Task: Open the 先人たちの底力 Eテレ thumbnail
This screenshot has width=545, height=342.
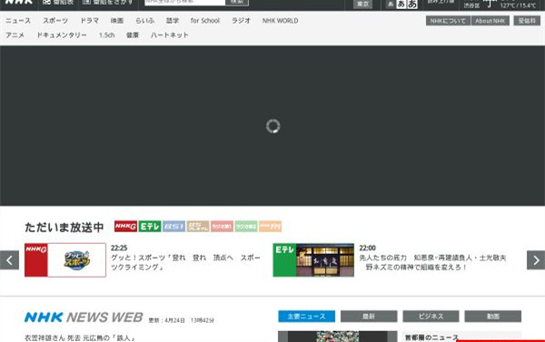Action: pos(313,260)
